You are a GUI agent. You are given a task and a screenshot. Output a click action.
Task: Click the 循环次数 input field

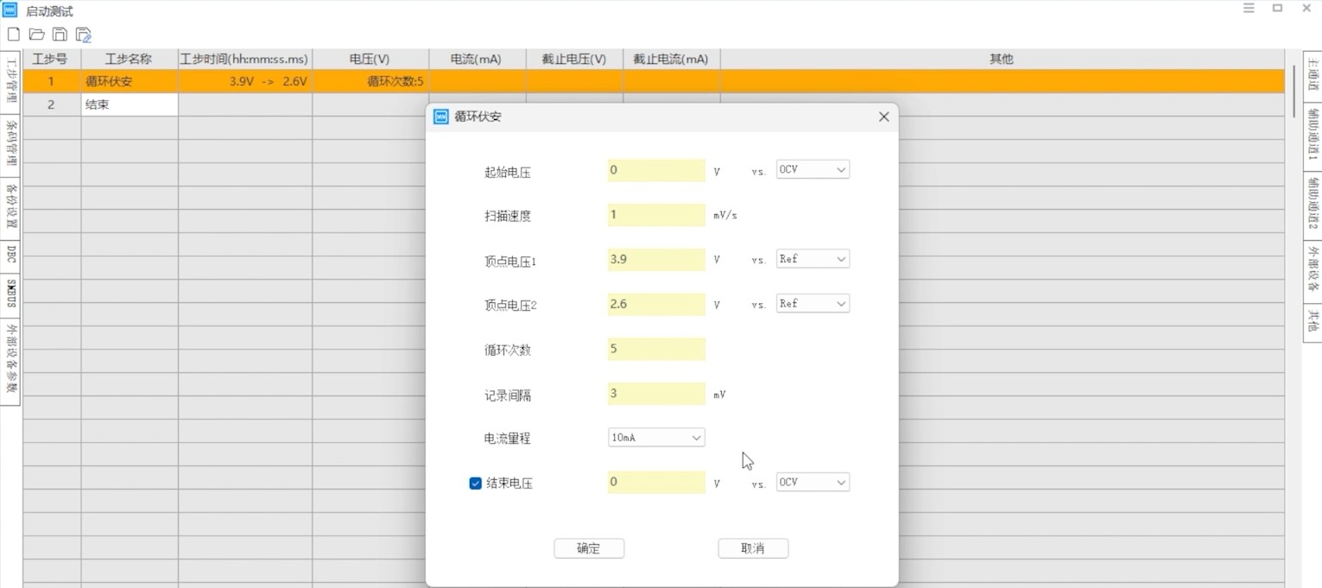655,349
